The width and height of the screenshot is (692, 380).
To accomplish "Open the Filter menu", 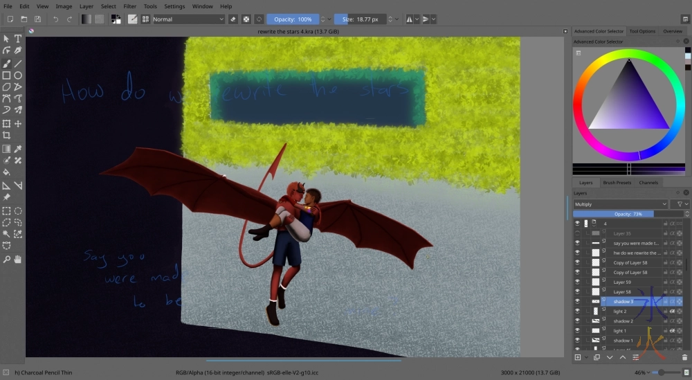I will tap(129, 6).
